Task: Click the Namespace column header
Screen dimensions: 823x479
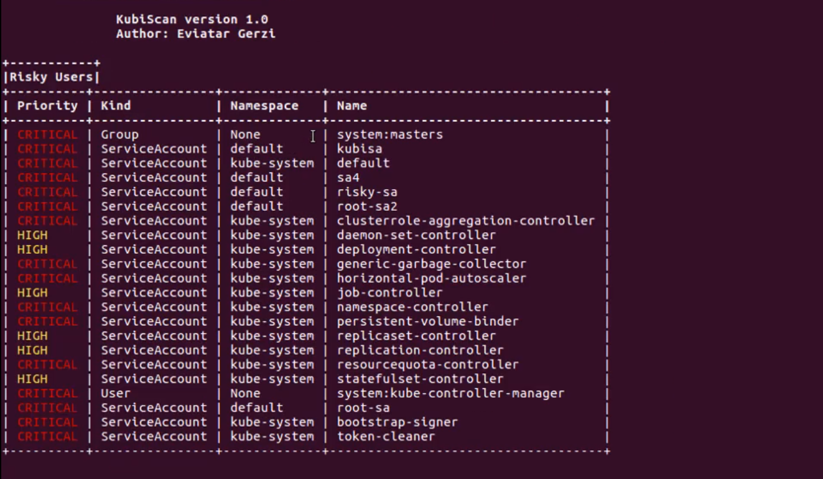Action: (264, 106)
